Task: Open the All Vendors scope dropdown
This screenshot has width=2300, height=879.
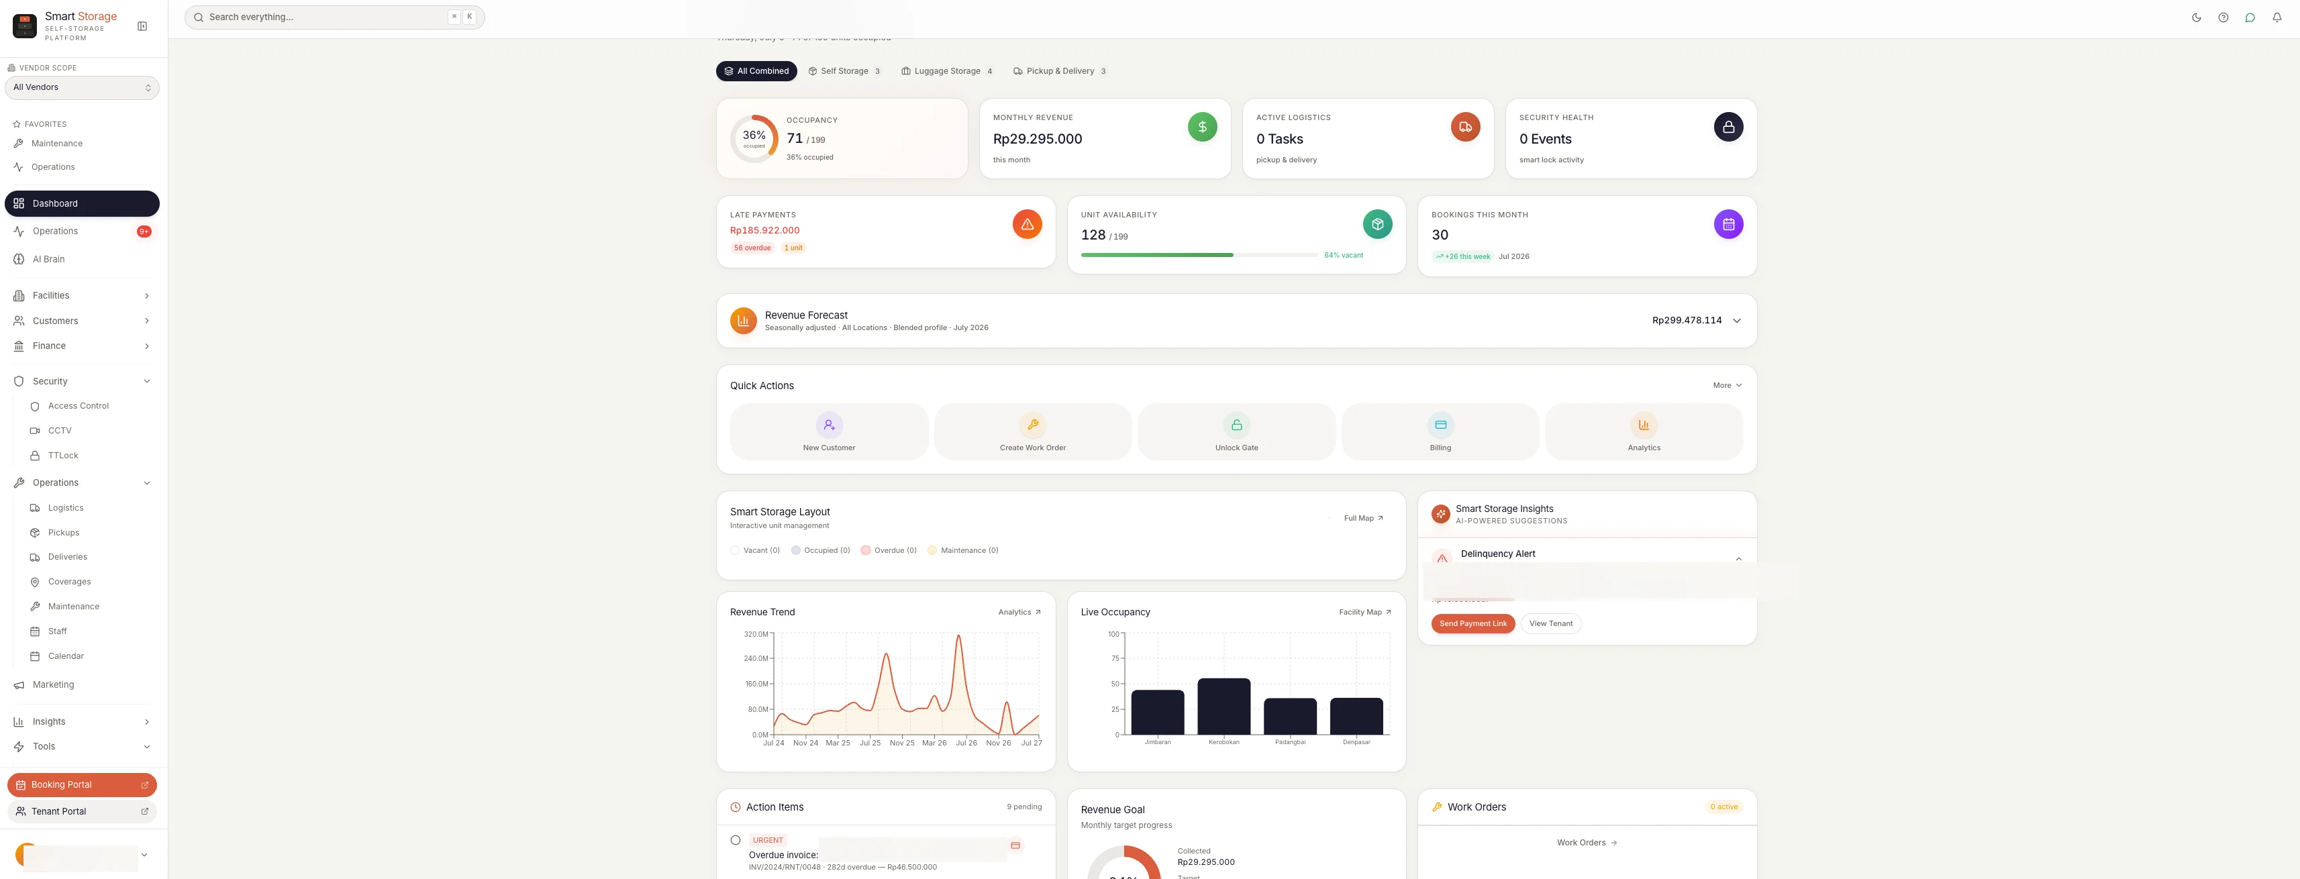Action: (x=82, y=87)
